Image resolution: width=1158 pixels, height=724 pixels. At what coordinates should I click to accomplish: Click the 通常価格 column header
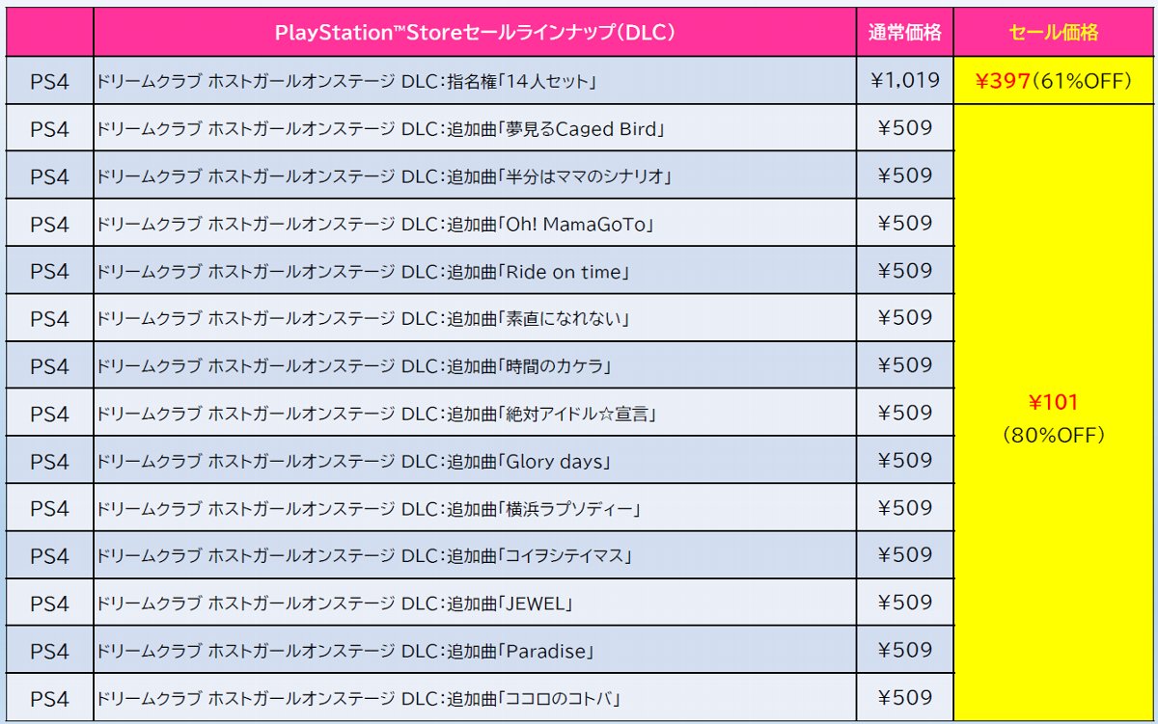[904, 32]
